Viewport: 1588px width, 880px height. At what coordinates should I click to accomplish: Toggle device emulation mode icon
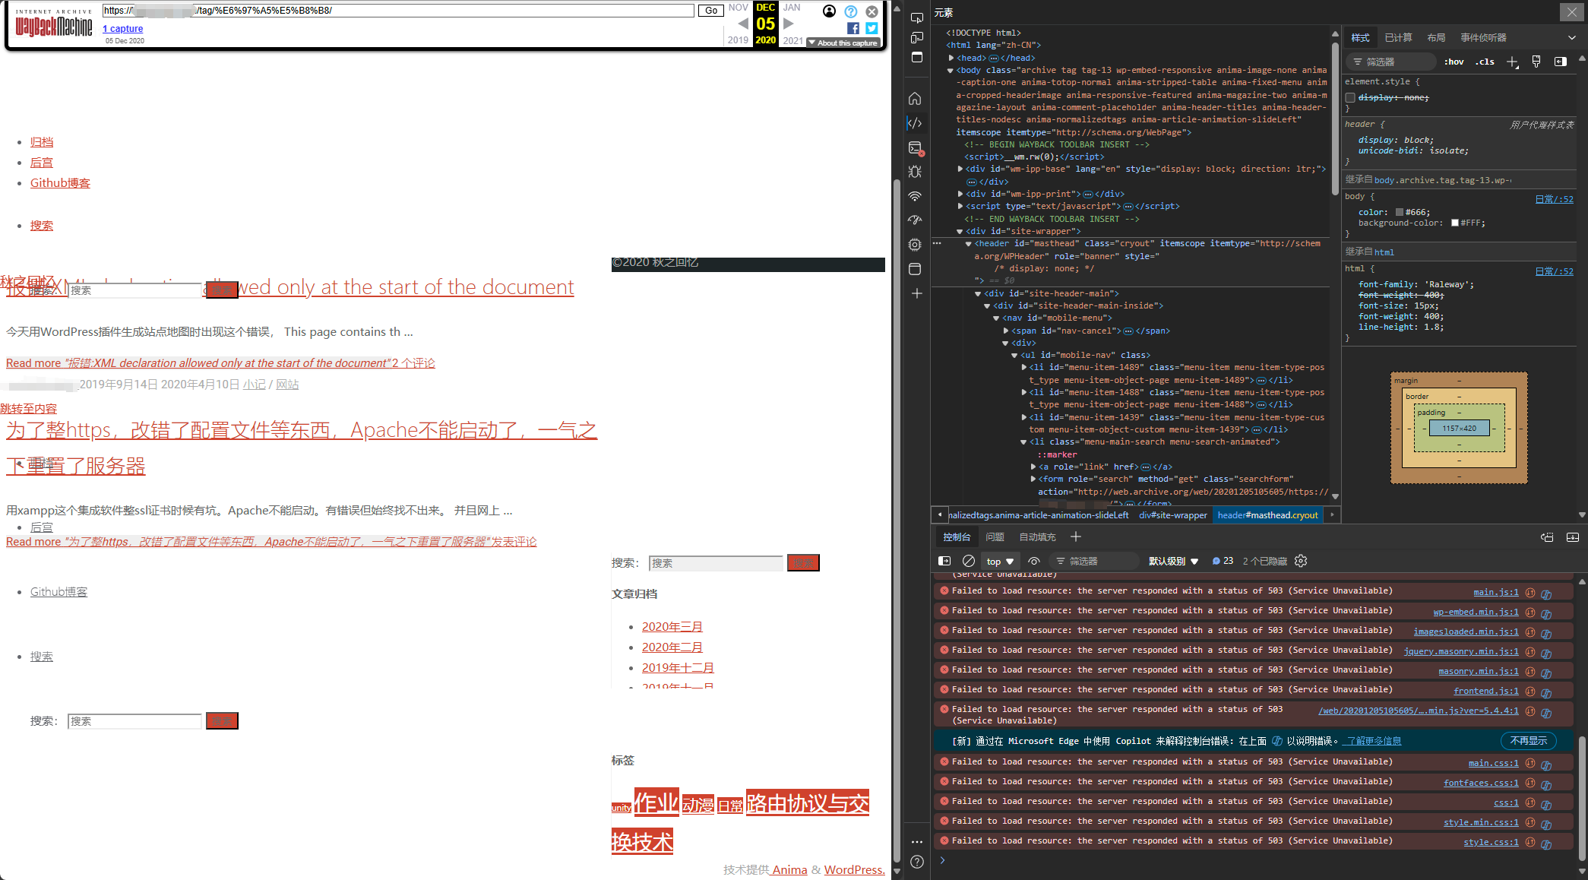(x=916, y=38)
